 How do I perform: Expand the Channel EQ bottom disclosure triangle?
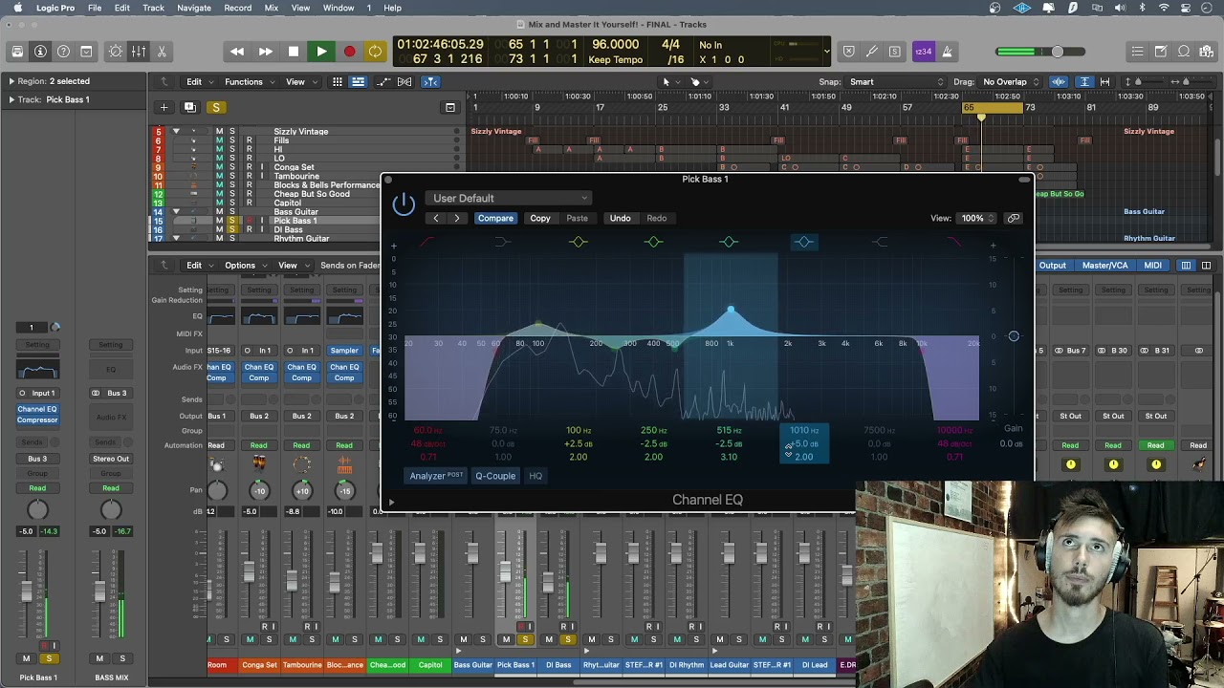click(x=391, y=501)
